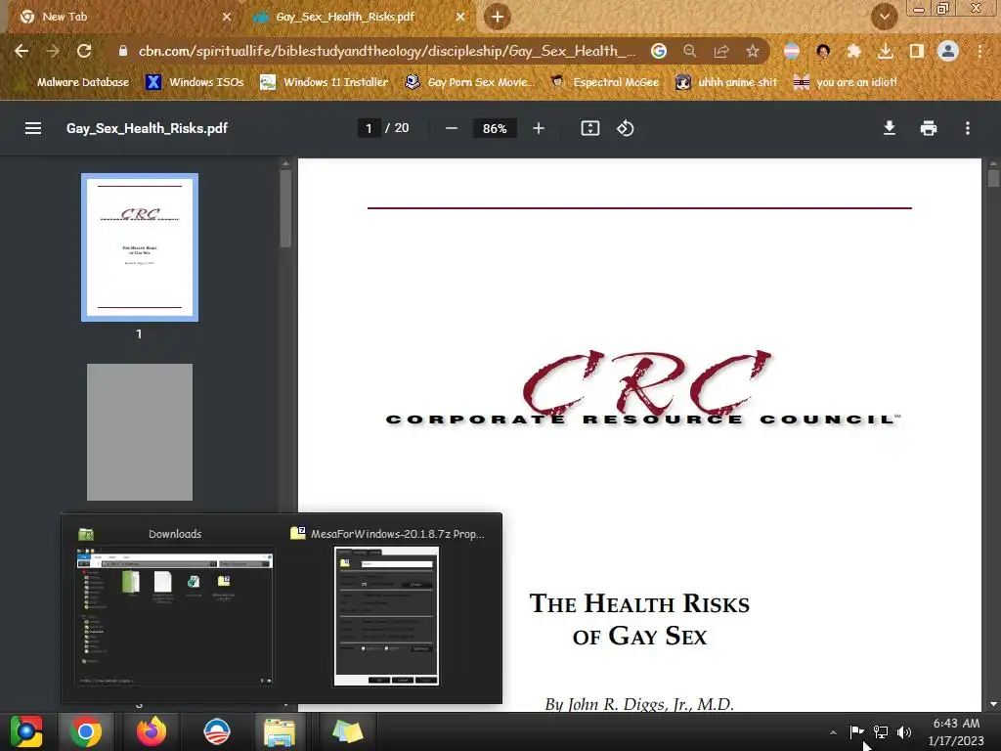This screenshot has width=1001, height=751.
Task: Zoom out the PDF with minus
Action: point(452,128)
